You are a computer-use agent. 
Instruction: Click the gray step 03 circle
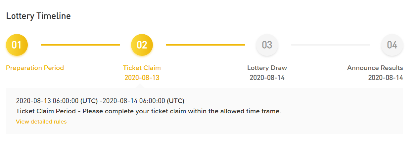tap(267, 45)
